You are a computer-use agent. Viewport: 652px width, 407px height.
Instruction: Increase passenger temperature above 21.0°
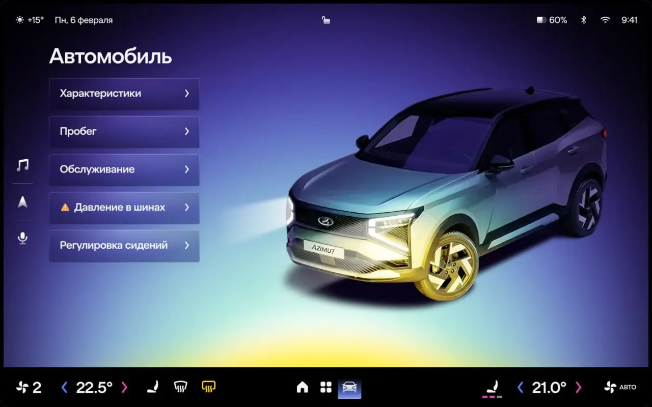pyautogui.click(x=578, y=388)
